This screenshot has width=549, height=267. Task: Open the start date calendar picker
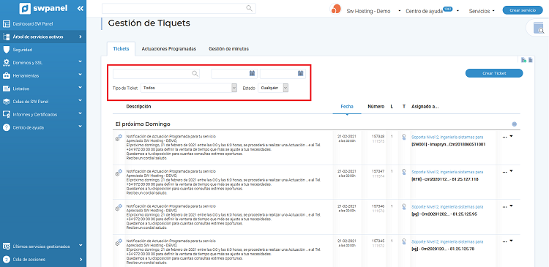(252, 73)
